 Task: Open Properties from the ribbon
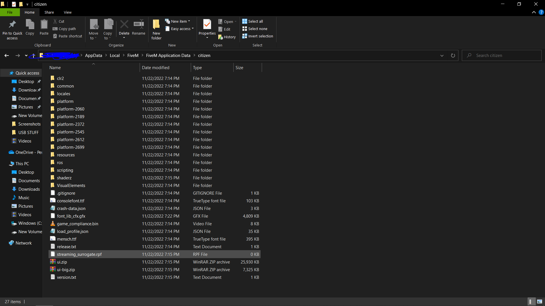click(x=207, y=25)
